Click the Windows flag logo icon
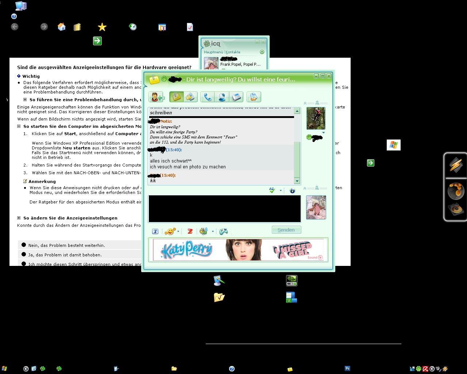 pyautogui.click(x=394, y=145)
